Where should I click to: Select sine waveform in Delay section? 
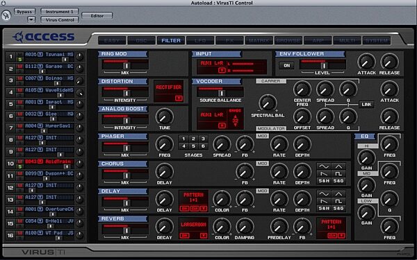(324, 194)
